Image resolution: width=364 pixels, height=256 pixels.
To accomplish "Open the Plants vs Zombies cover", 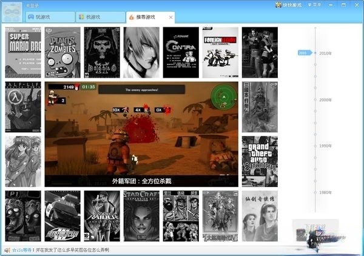I will point(62,52).
